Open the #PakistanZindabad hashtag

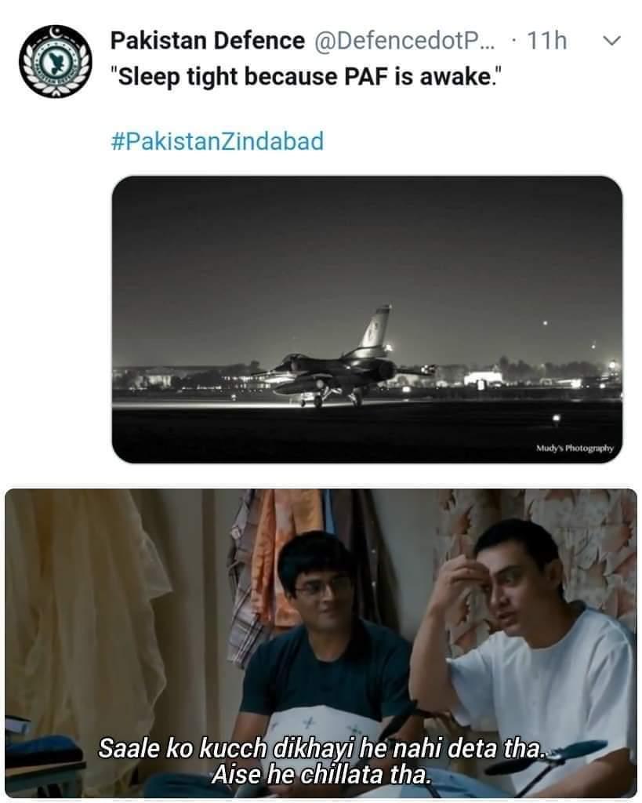point(218,141)
